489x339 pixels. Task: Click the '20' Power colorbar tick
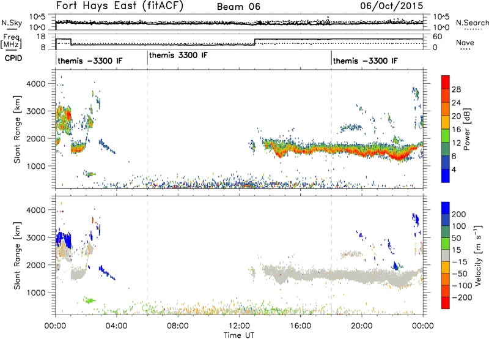point(456,116)
